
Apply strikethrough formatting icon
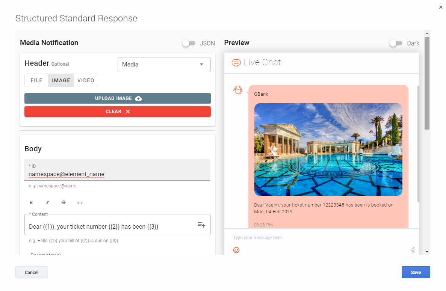(x=63, y=203)
